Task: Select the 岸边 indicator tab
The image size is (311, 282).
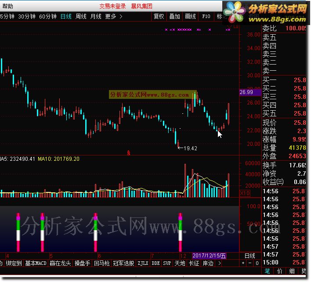Action: (208, 264)
